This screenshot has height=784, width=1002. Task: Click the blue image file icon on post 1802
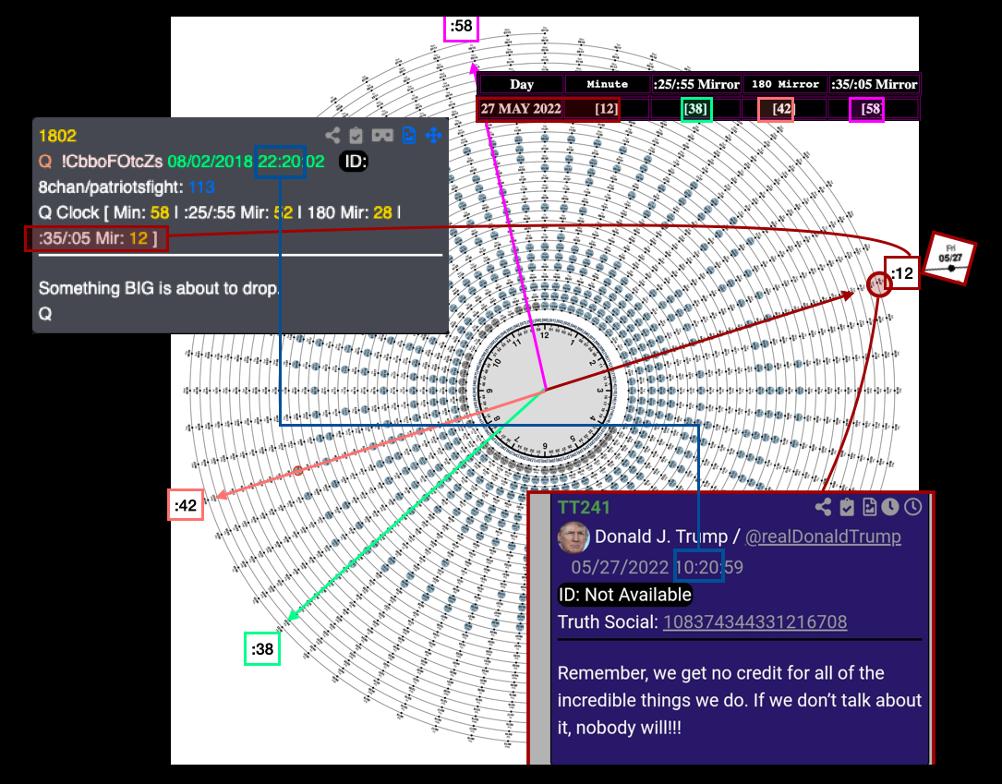(409, 136)
